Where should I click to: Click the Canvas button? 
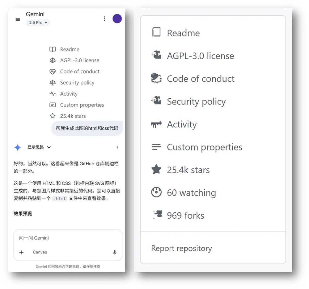coord(40,252)
